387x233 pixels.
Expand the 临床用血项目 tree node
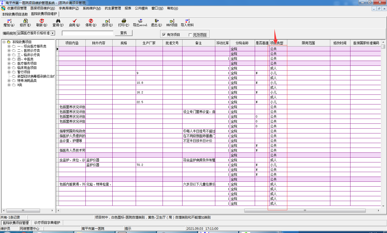coord(9,68)
